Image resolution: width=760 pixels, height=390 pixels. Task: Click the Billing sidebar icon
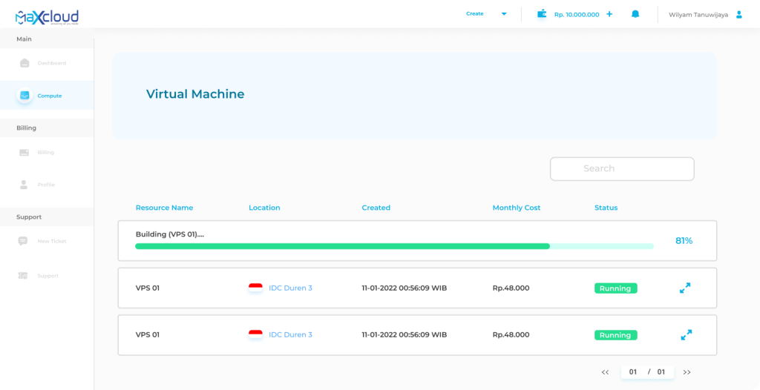pos(24,153)
